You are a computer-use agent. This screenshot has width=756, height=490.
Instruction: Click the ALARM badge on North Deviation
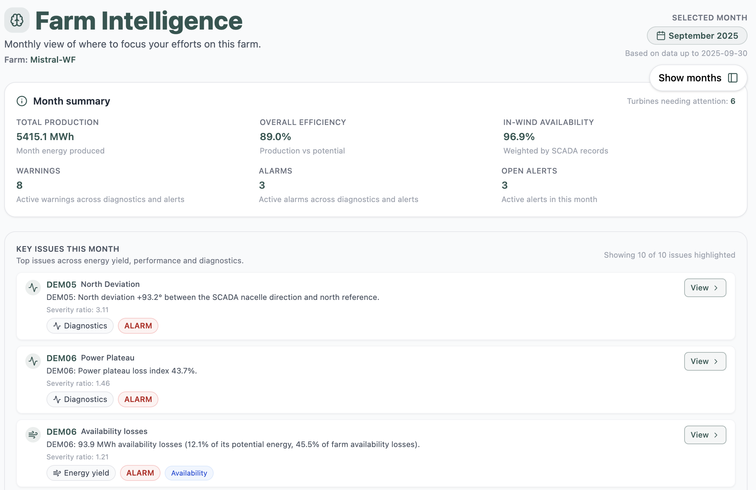coord(138,326)
